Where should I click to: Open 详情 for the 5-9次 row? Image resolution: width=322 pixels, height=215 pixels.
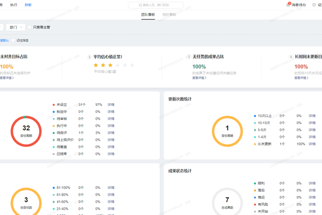(312, 130)
